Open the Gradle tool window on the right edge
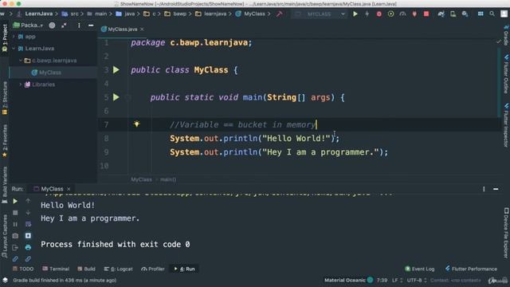 pos(506,35)
